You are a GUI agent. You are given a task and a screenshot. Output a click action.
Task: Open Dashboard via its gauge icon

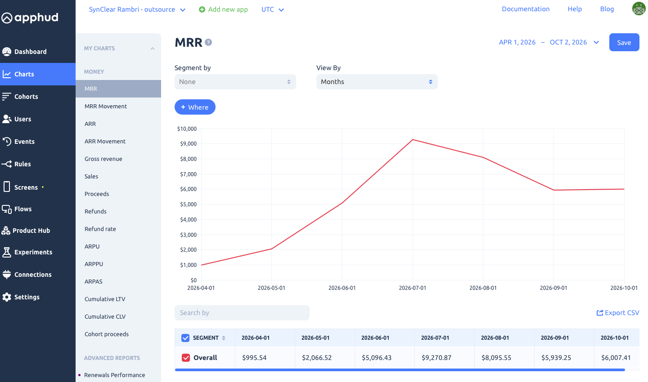click(7, 52)
